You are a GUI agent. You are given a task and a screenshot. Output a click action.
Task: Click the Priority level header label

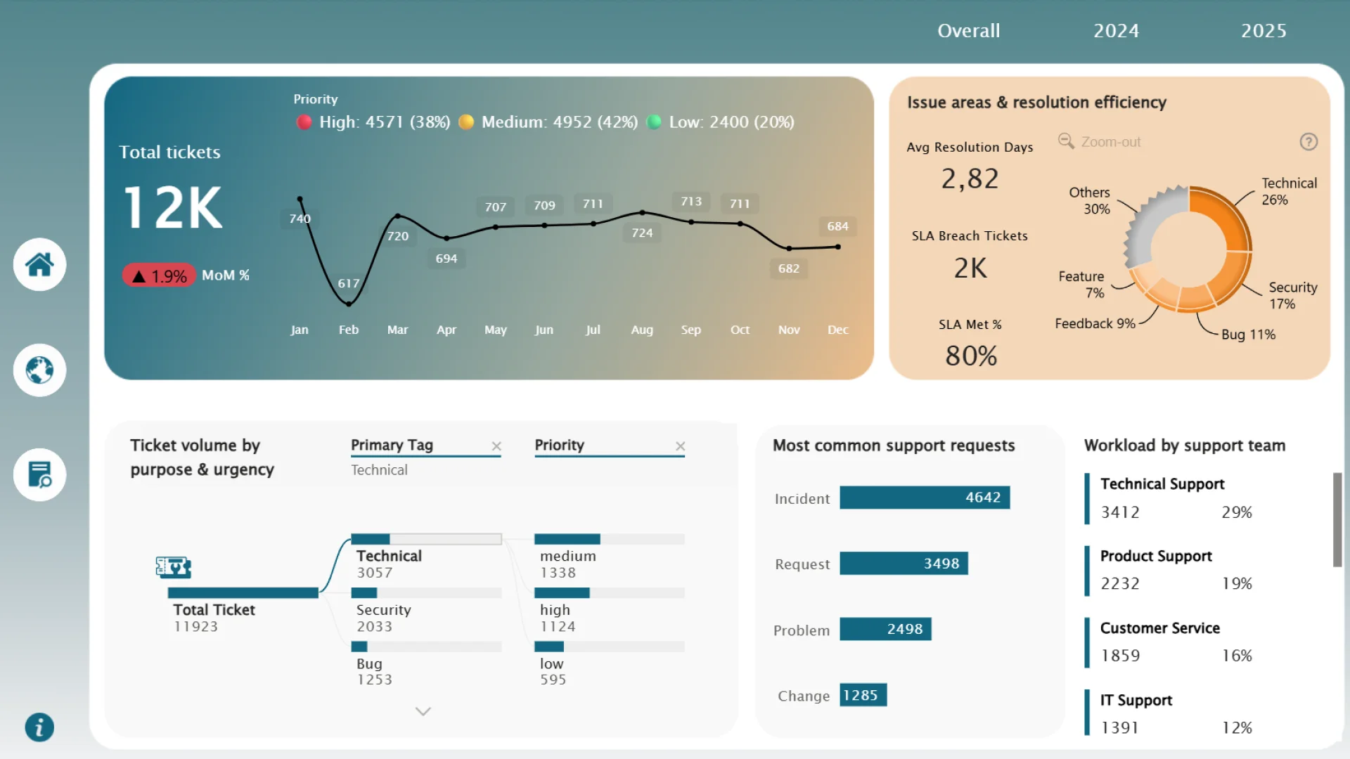[x=560, y=445]
